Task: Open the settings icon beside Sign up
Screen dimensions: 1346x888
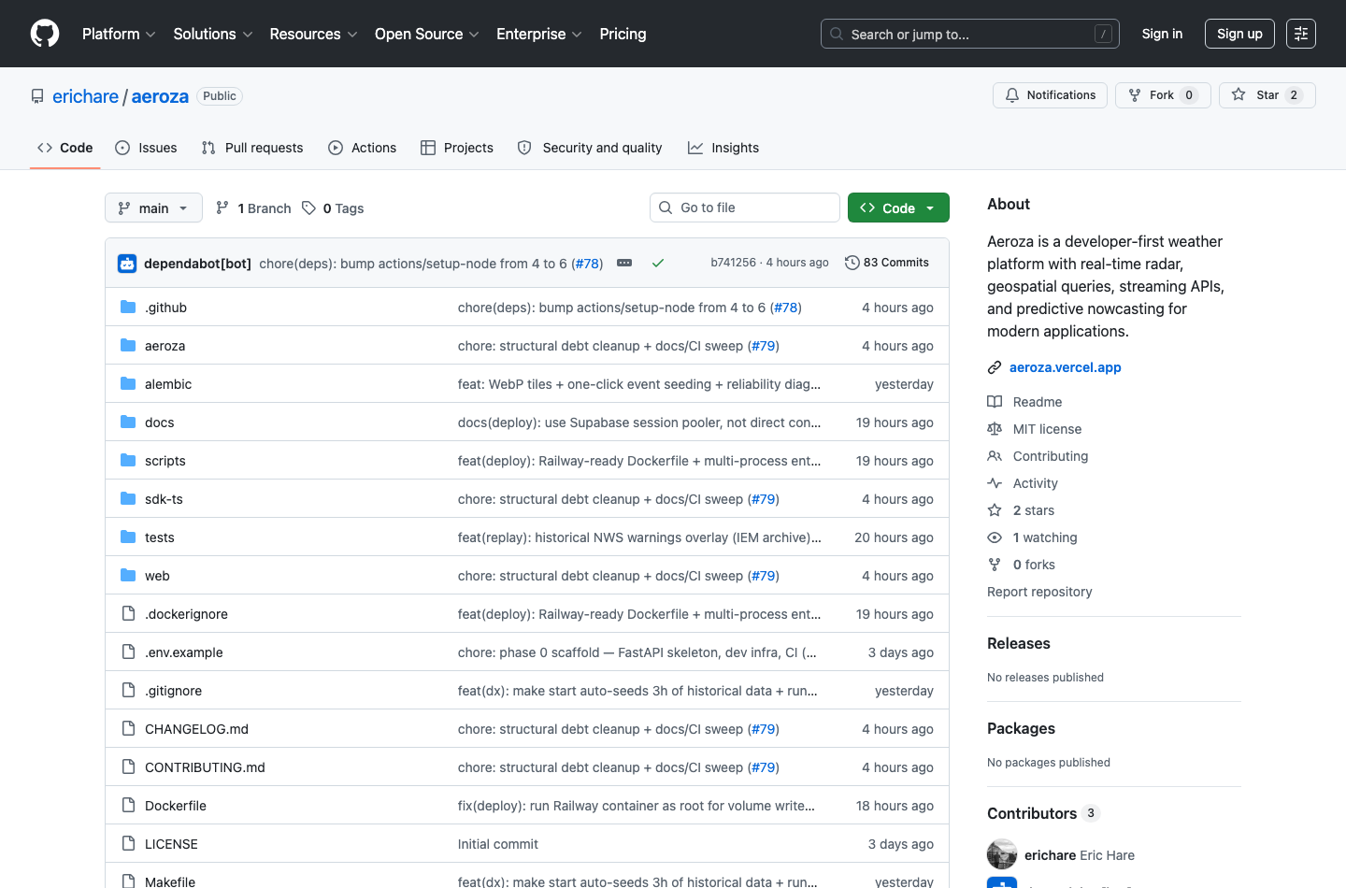Action: coord(1301,34)
